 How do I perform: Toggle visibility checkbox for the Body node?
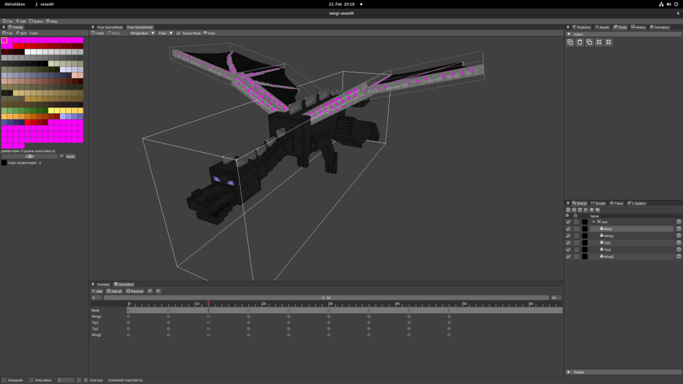568,229
